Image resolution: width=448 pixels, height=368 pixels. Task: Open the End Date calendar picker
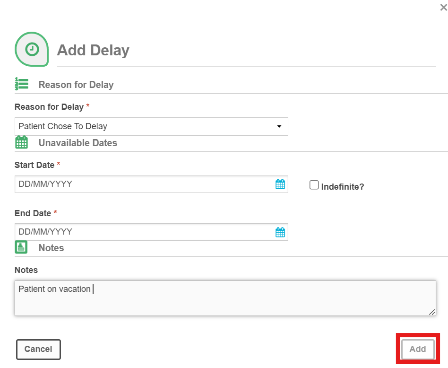[280, 232]
